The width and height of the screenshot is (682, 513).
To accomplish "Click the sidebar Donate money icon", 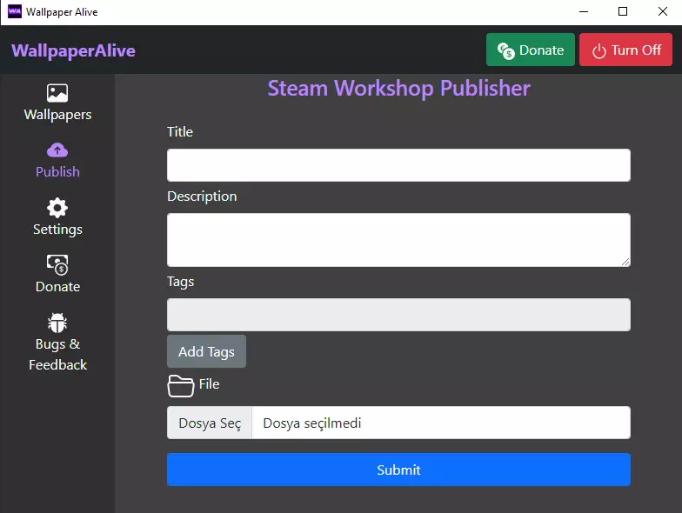I will 57,264.
